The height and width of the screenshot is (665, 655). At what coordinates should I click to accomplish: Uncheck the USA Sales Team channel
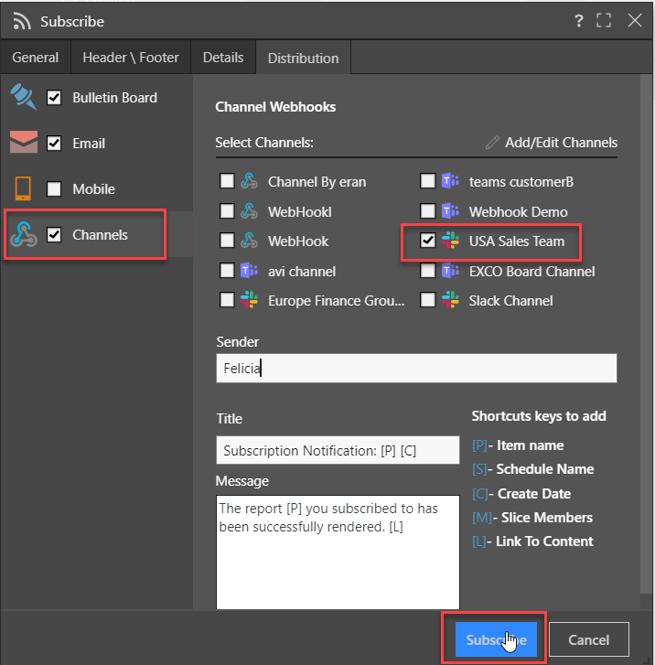click(x=427, y=241)
